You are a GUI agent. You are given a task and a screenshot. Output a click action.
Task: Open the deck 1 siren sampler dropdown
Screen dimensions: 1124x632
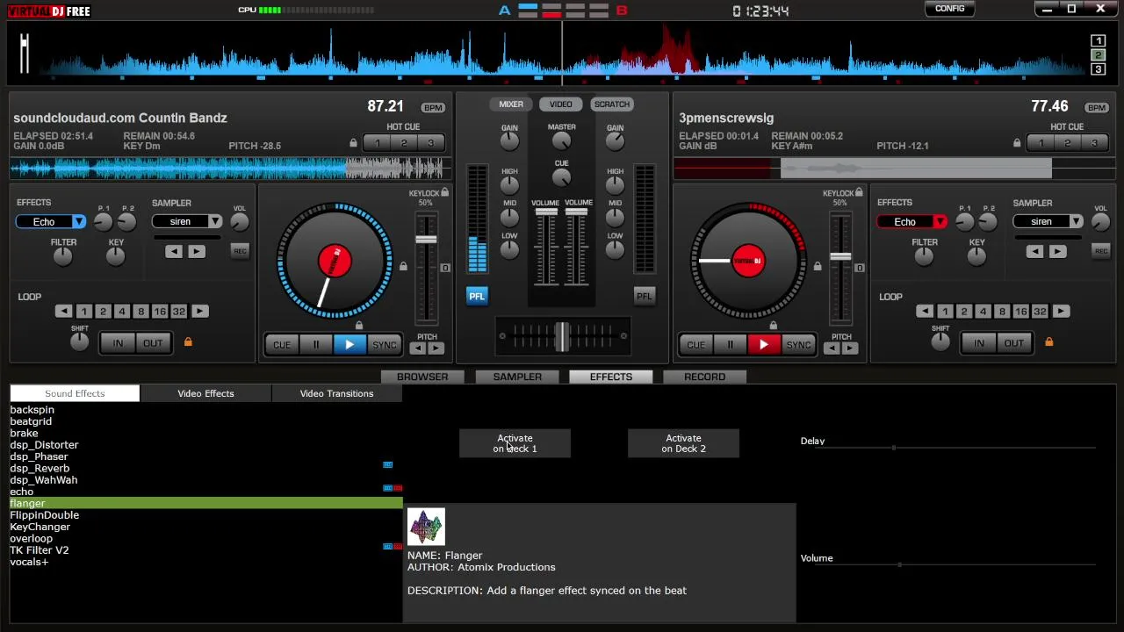click(x=215, y=222)
